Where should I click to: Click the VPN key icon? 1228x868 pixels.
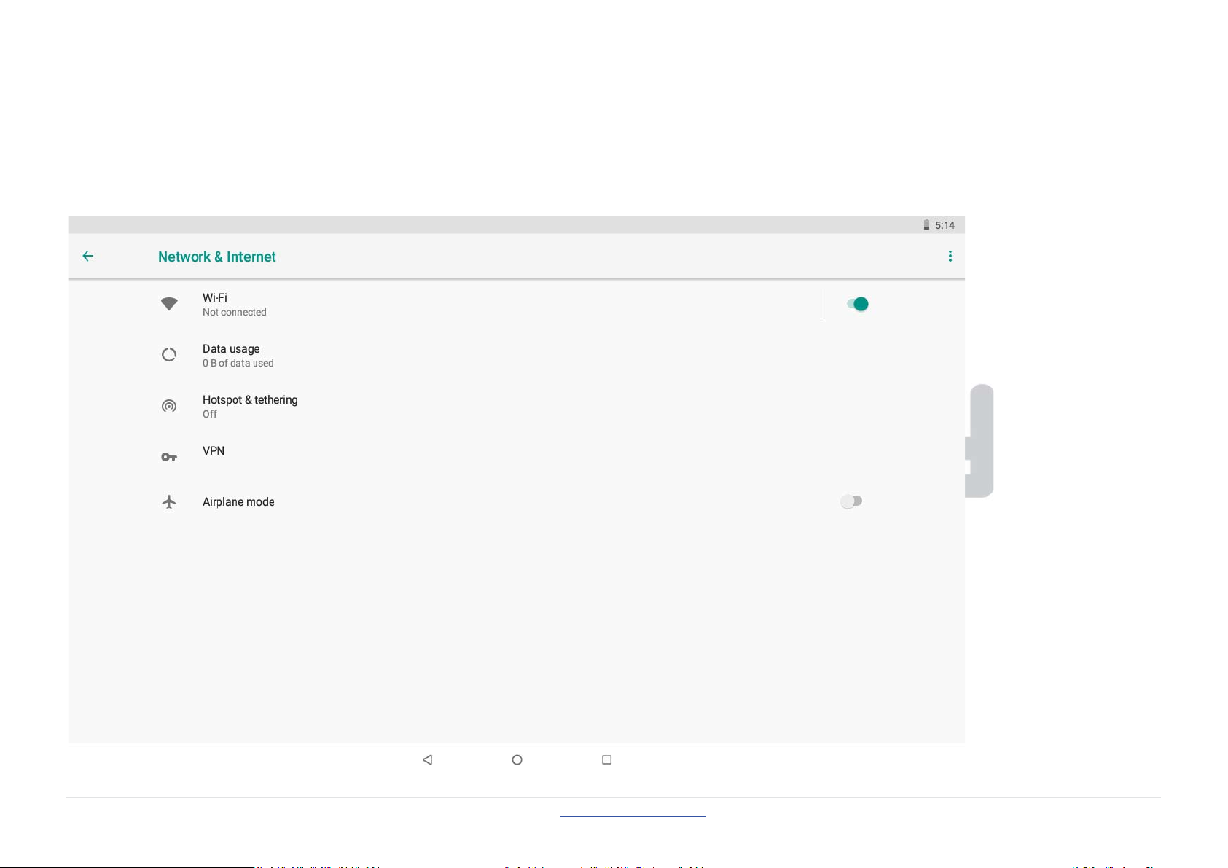coord(169,457)
